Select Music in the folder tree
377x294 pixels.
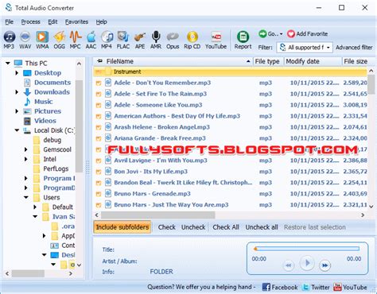44,102
